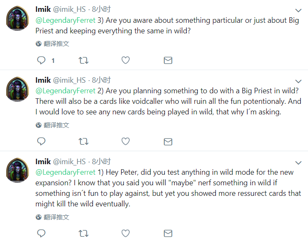Reply to the second tweet mentioning voidcaller
Viewport: 308px width, 241px height.
(41, 141)
